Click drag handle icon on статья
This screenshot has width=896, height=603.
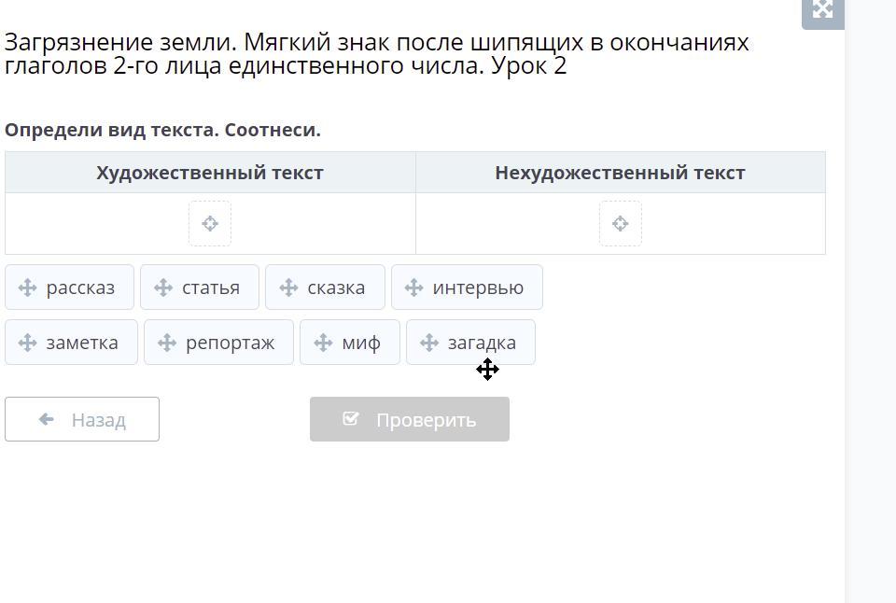(163, 287)
